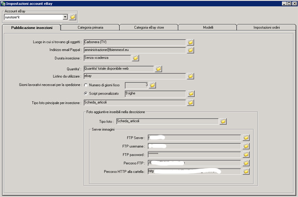The width and height of the screenshot is (298, 197).
Task: Click the Quantita' totale disponibile web field
Action: (119, 69)
